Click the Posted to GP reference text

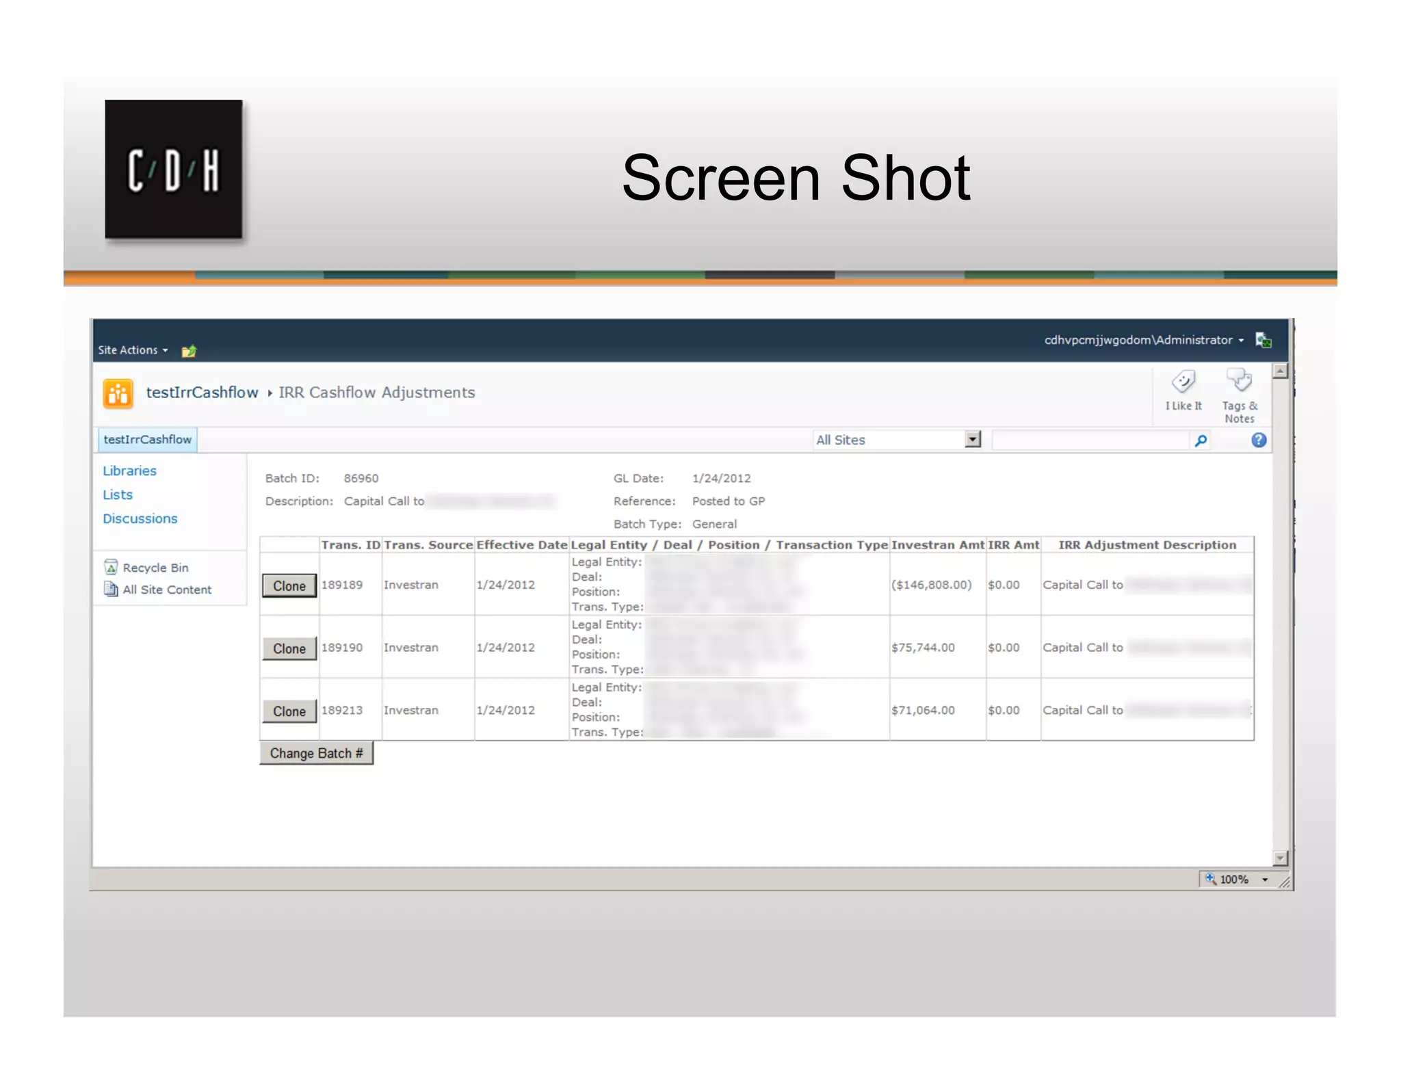pos(729,501)
